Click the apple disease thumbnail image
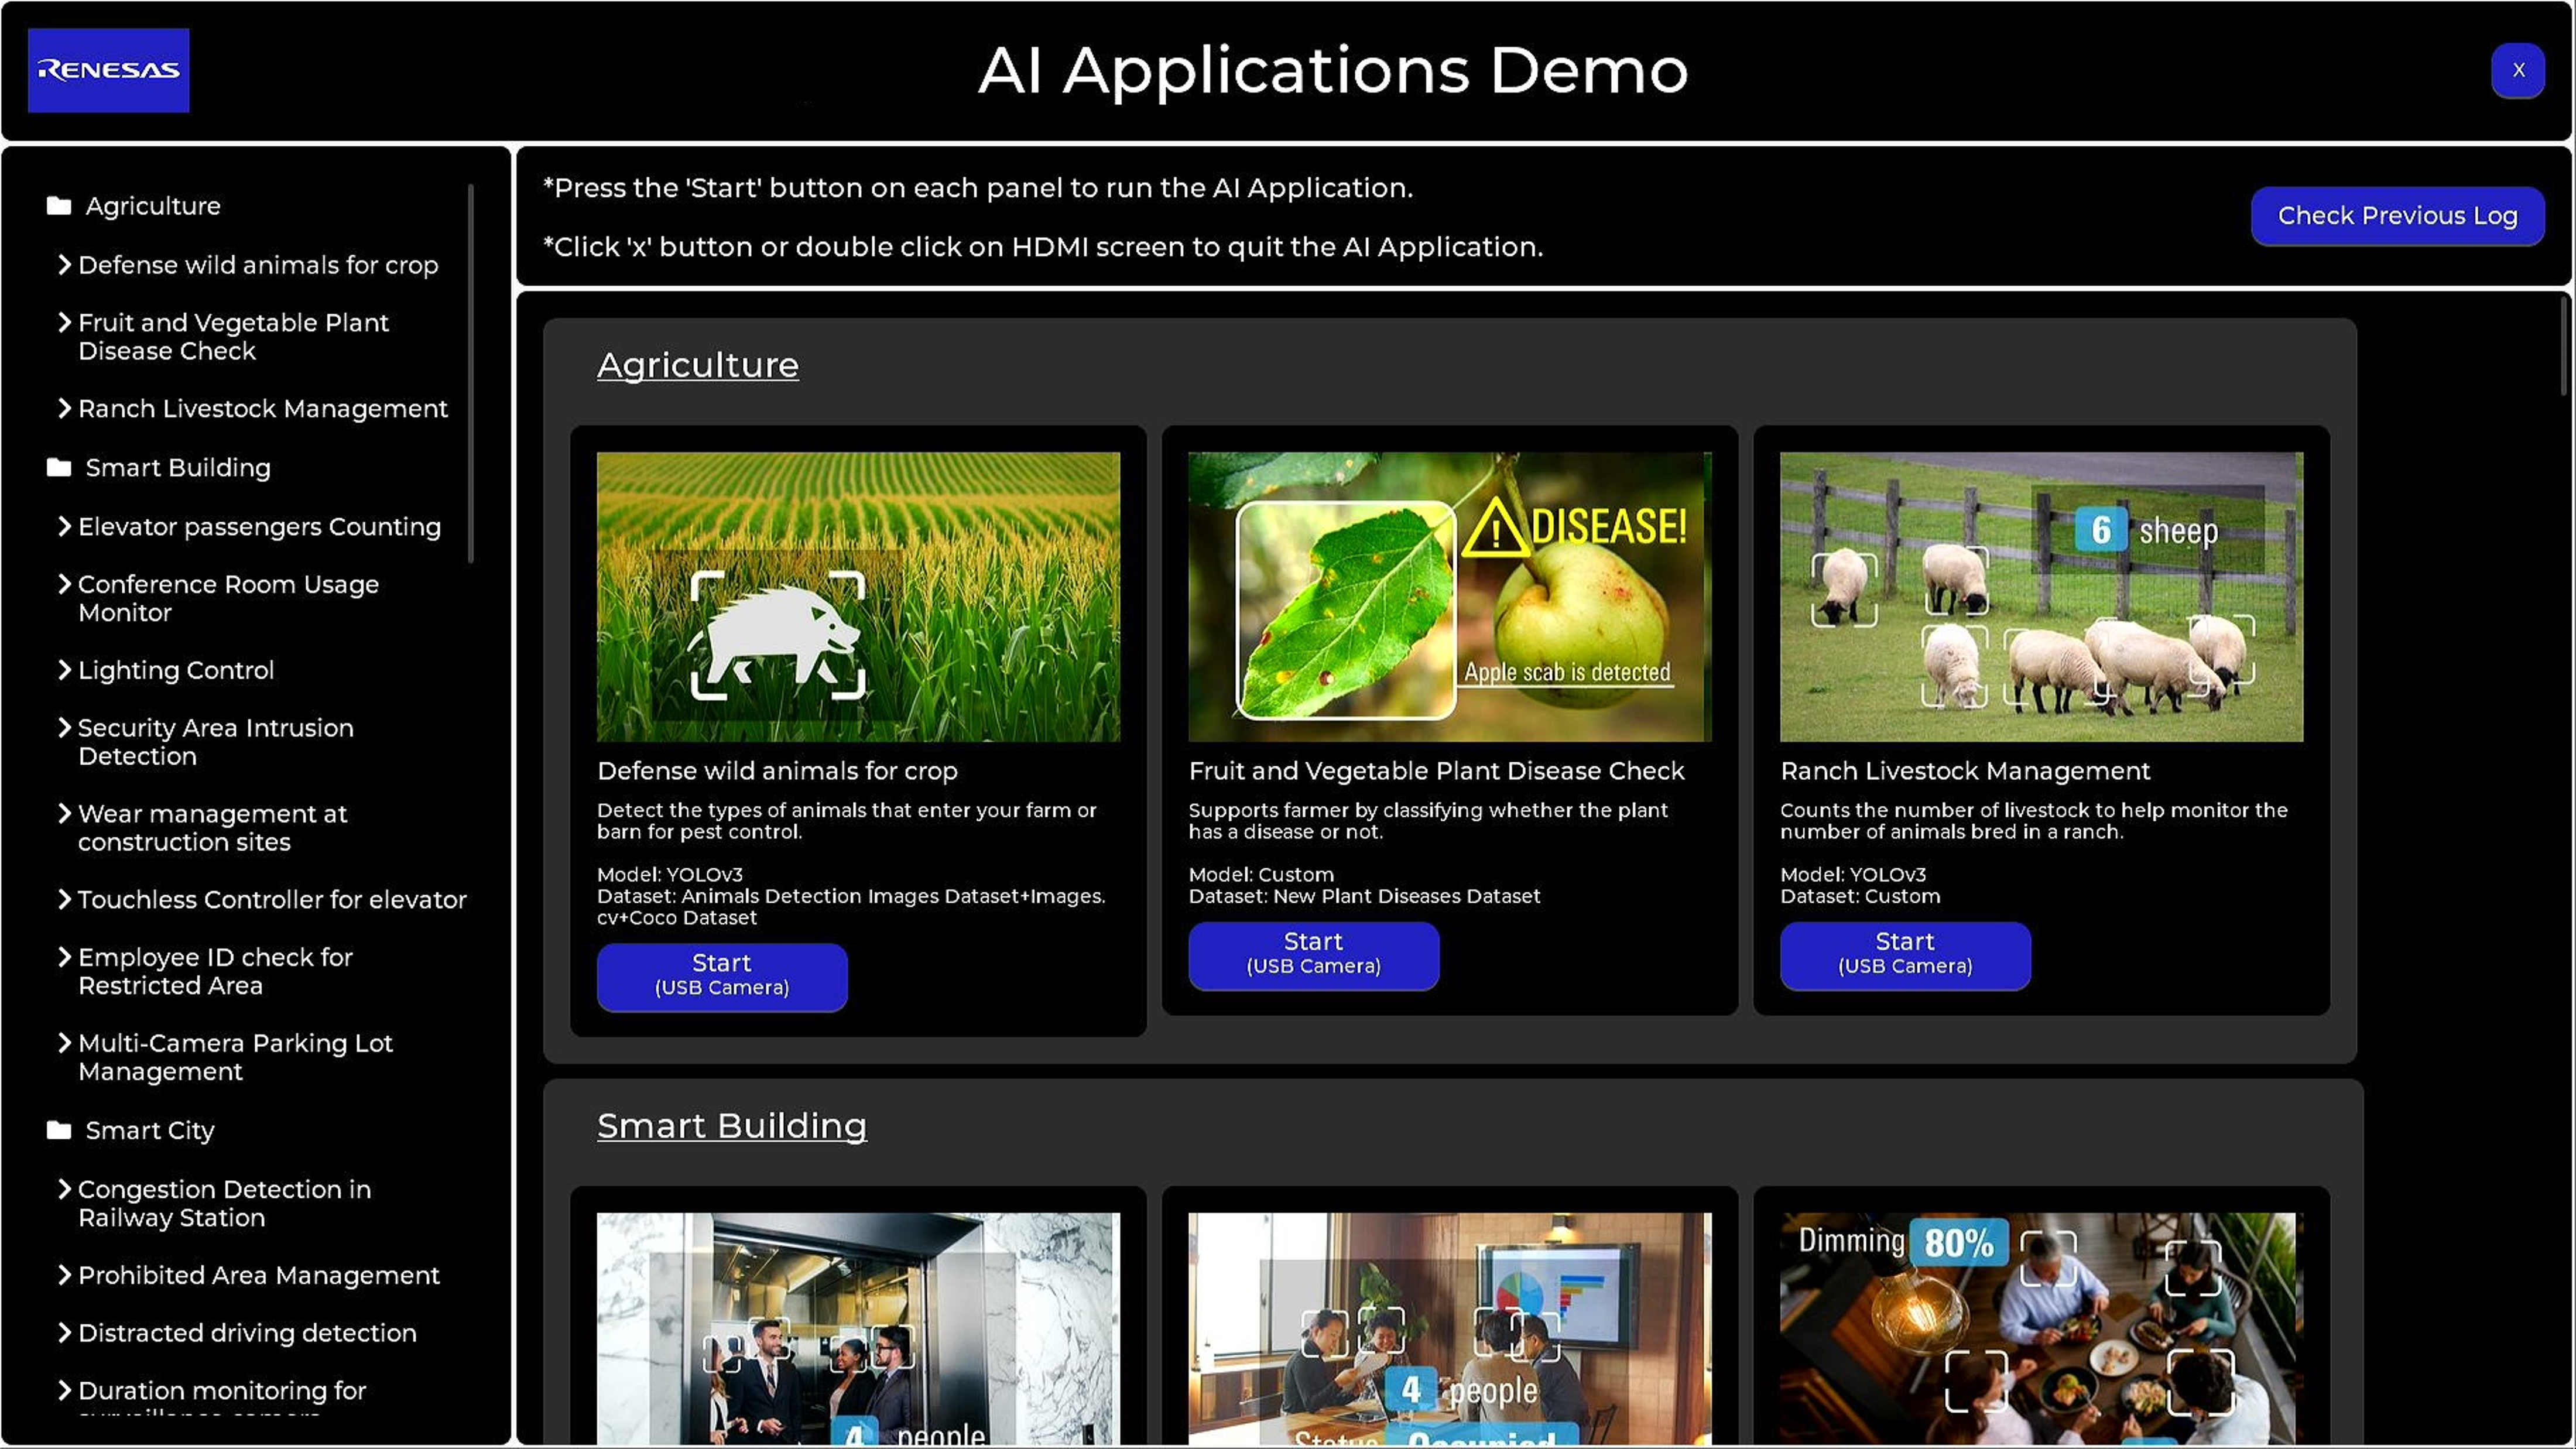This screenshot has width=2576, height=1449. [x=1448, y=596]
